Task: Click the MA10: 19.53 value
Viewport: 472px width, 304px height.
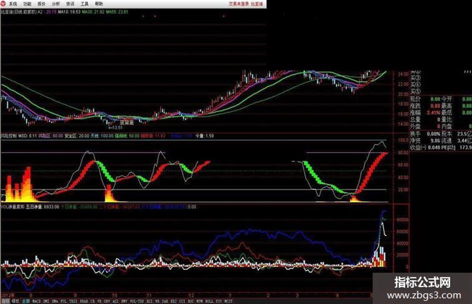Action: (69, 12)
